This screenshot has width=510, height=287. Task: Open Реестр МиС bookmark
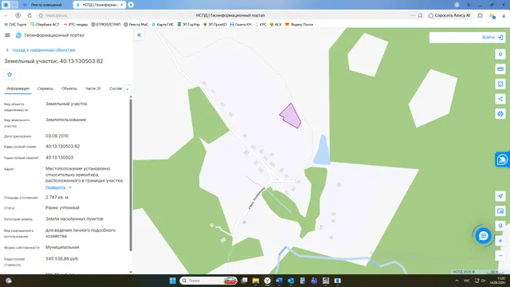136,25
